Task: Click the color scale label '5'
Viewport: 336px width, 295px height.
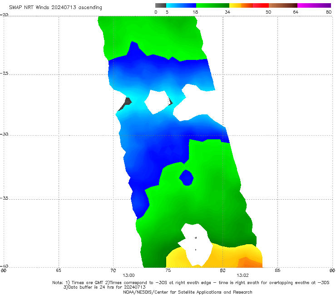Action: click(167, 12)
